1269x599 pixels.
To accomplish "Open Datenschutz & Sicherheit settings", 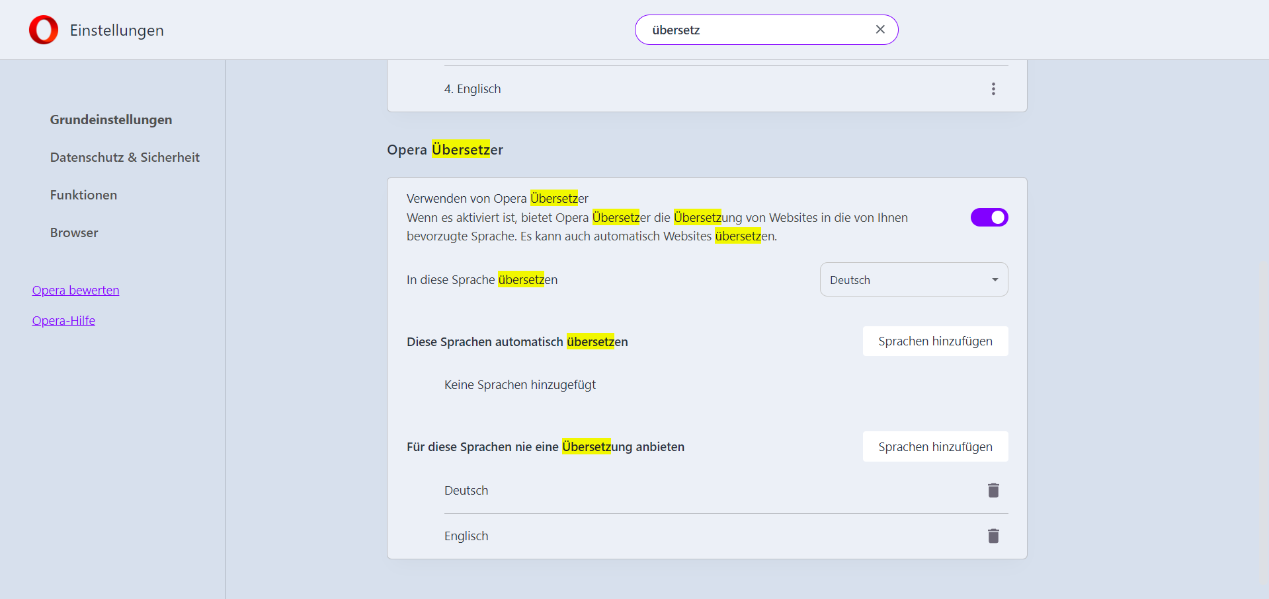I will 125,157.
